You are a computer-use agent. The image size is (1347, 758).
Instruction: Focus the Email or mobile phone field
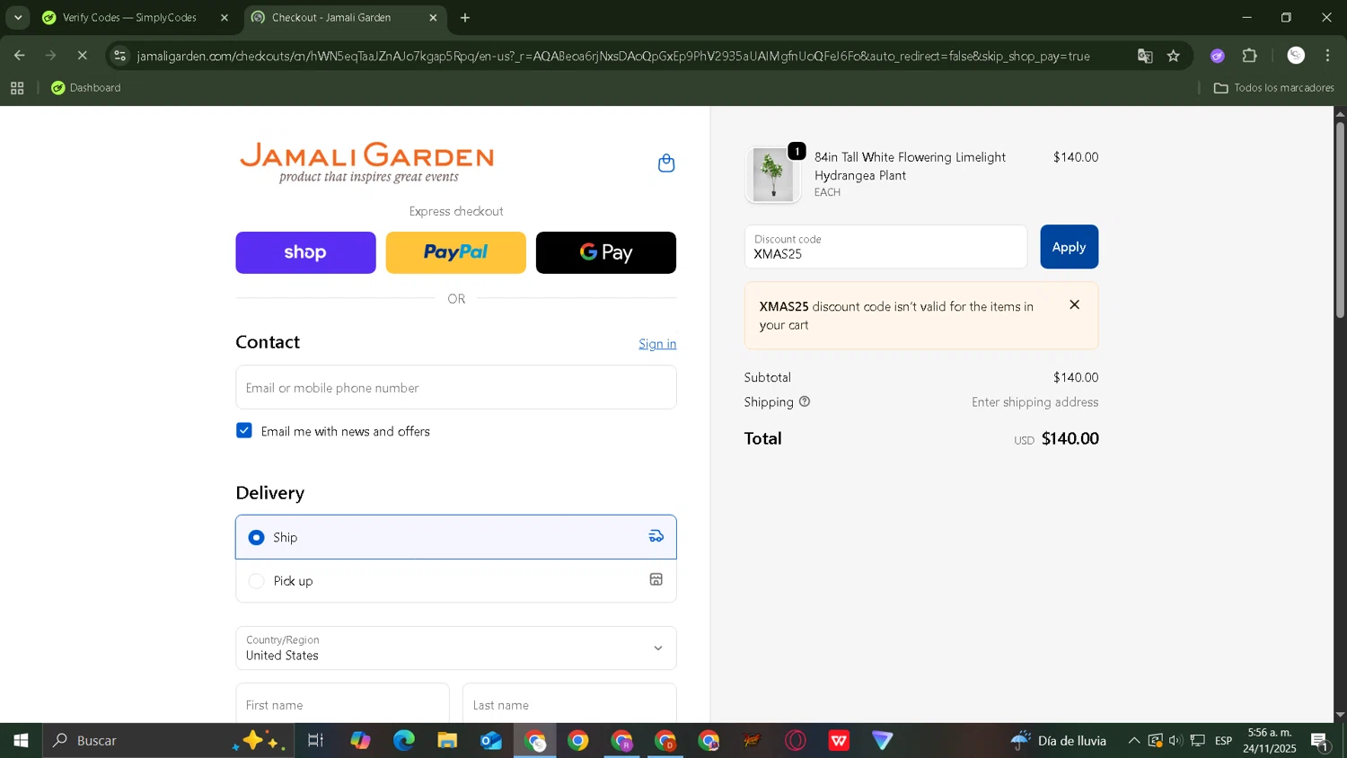pos(456,387)
